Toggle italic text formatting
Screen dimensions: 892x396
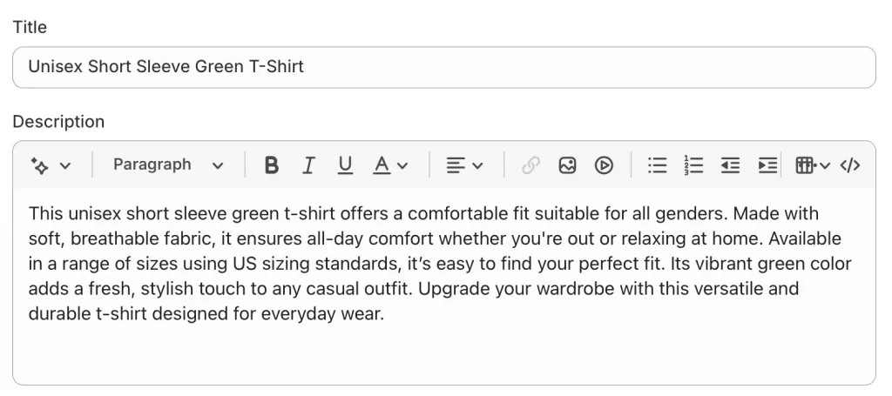(x=308, y=165)
